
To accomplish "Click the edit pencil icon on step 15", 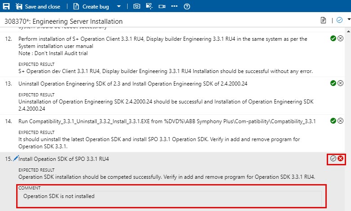I will point(16,158).
